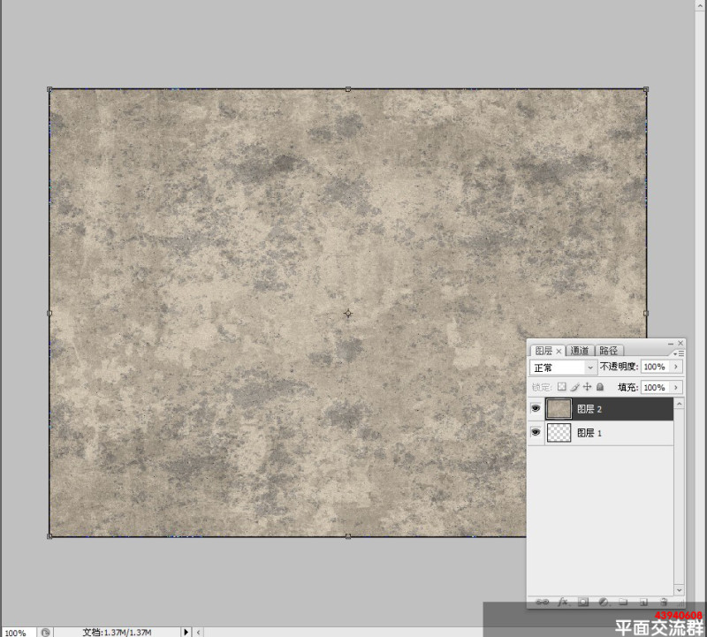
Task: Expand the 不透明度 opacity slider arrow
Action: click(675, 367)
